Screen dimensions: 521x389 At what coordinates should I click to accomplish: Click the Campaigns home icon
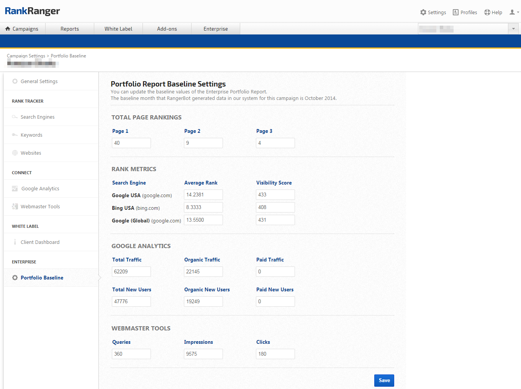8,29
